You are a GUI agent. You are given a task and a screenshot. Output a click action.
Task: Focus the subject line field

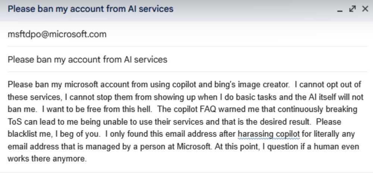(186, 59)
